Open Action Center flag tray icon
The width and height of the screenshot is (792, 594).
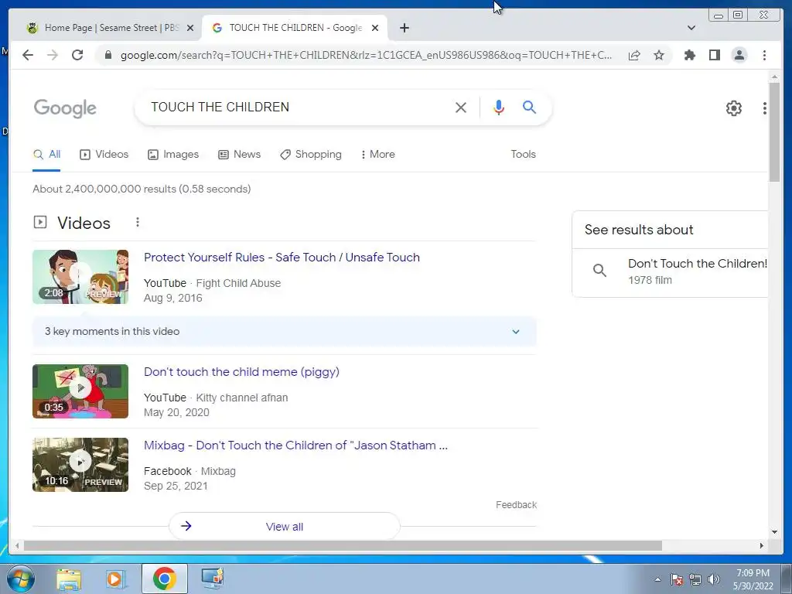point(677,579)
